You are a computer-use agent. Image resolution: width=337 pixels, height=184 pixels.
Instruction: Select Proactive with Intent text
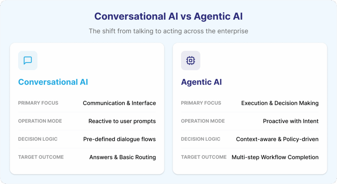pyautogui.click(x=291, y=121)
